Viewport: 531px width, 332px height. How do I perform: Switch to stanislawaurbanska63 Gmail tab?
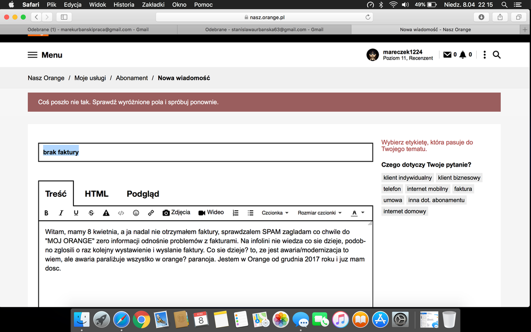point(264,29)
